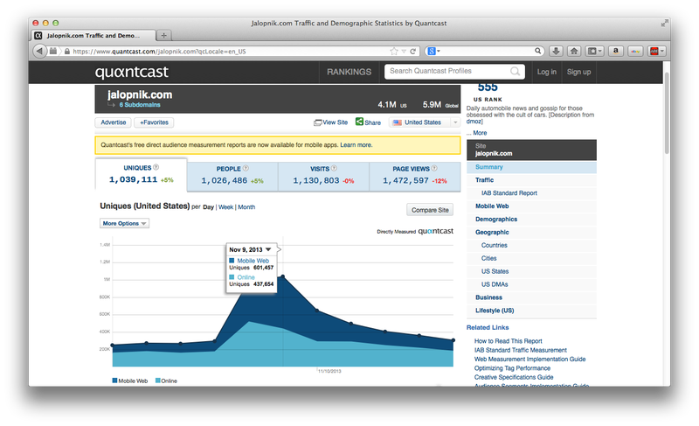Bookmark page with the star icon

pos(394,52)
